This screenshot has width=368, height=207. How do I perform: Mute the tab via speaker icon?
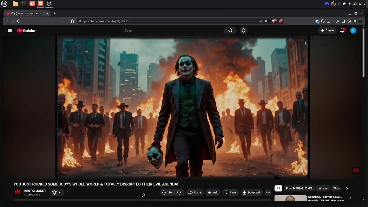pyautogui.click(x=12, y=14)
